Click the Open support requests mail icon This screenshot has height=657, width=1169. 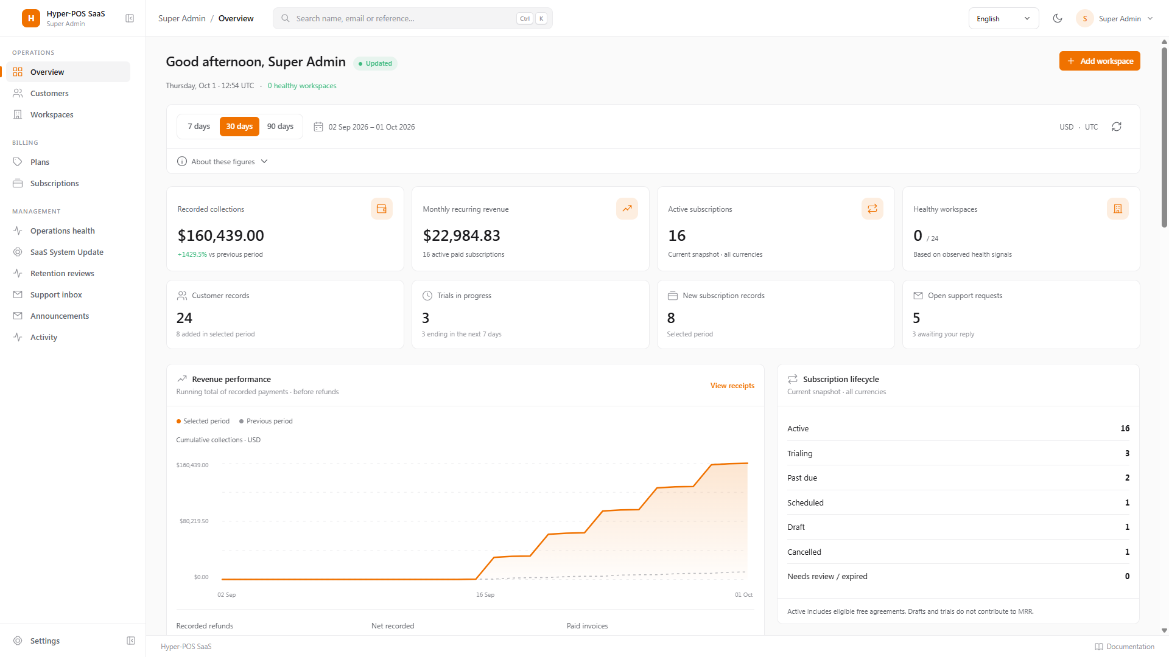point(918,296)
